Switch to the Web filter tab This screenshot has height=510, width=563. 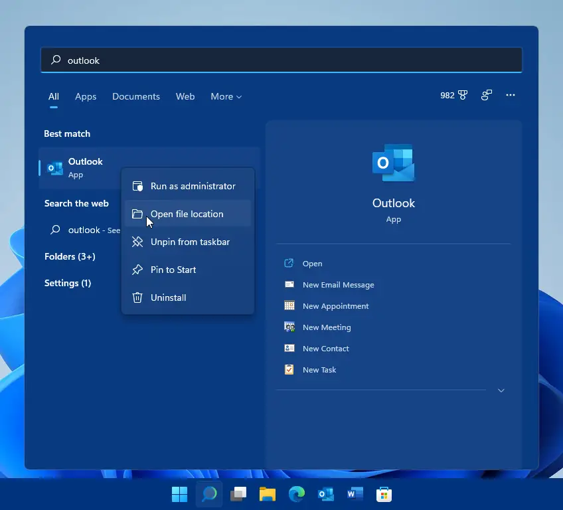click(185, 96)
